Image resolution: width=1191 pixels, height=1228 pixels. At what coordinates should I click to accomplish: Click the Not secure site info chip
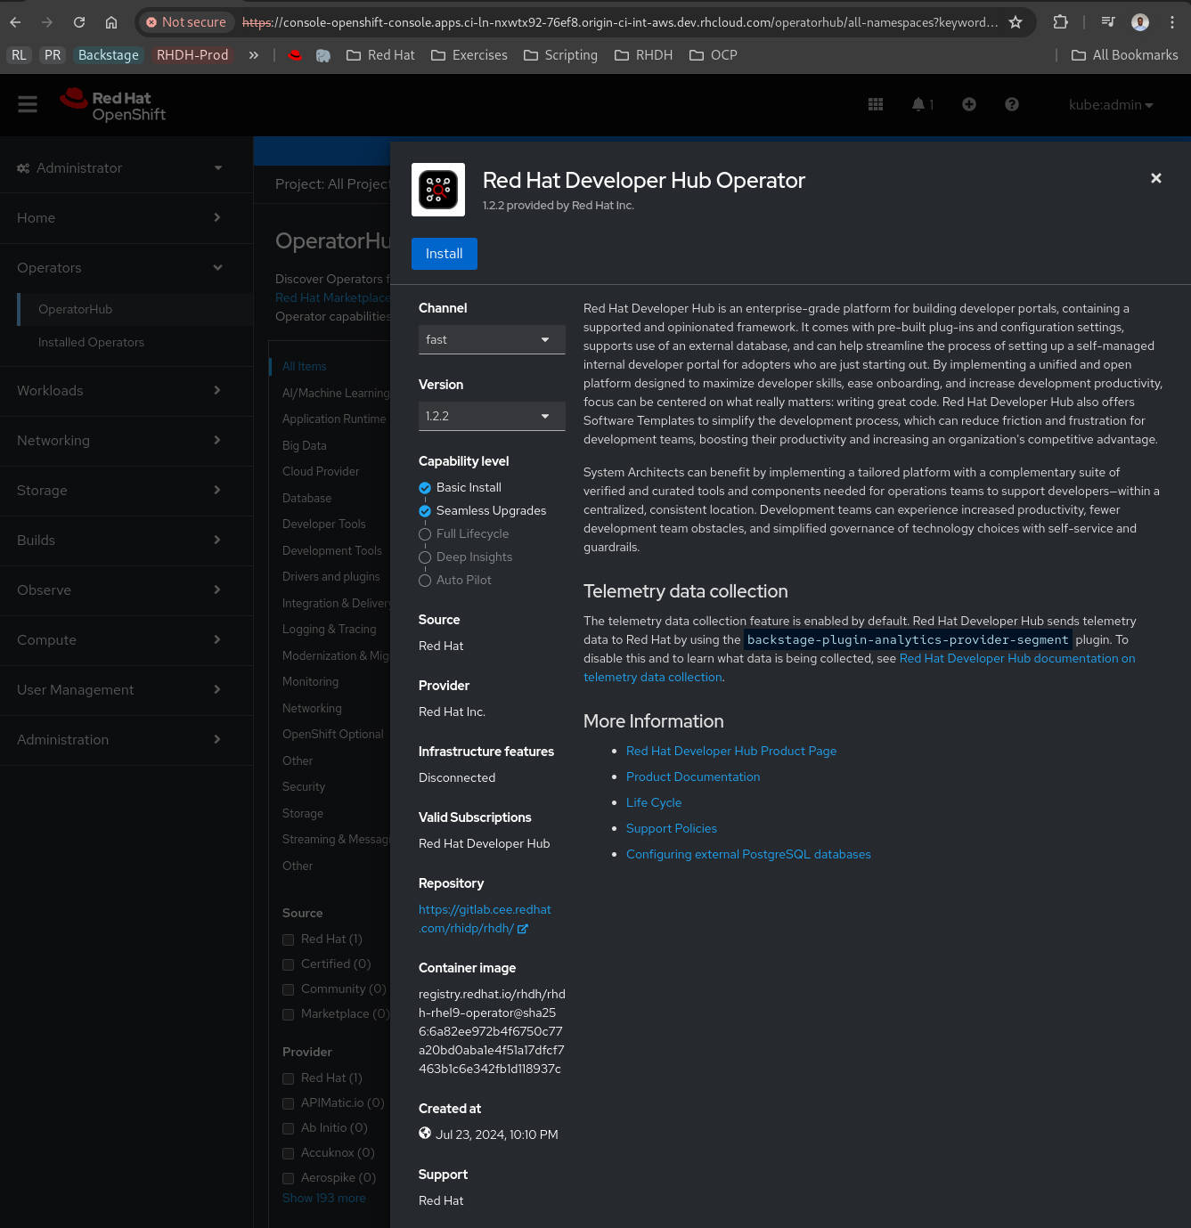coord(186,22)
